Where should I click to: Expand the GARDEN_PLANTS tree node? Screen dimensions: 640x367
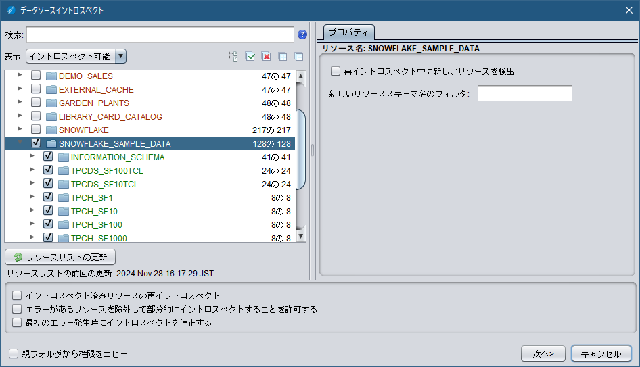click(20, 102)
